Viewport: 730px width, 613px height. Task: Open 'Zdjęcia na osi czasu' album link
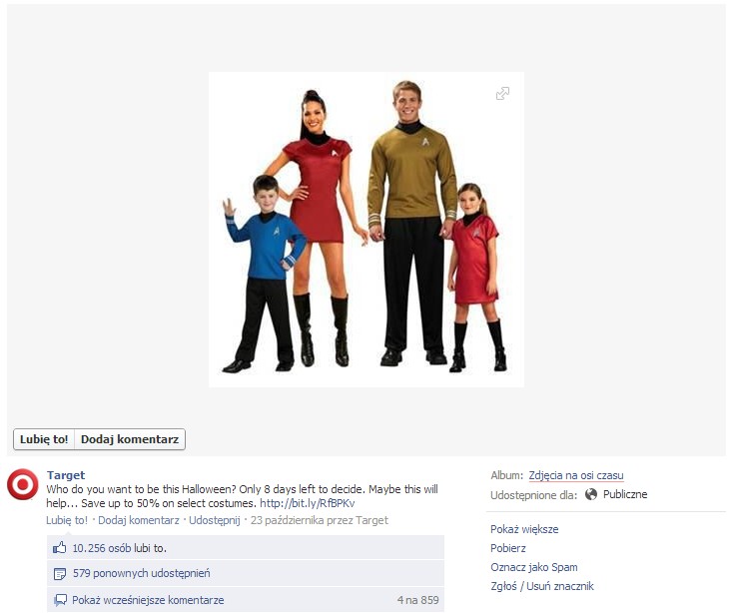[576, 475]
